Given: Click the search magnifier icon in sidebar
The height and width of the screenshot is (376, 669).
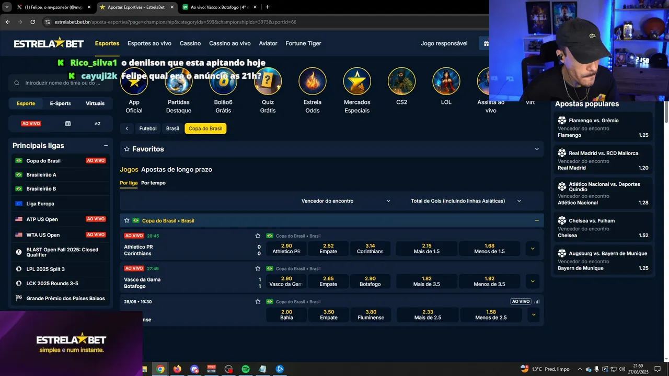Looking at the screenshot, I should (17, 83).
